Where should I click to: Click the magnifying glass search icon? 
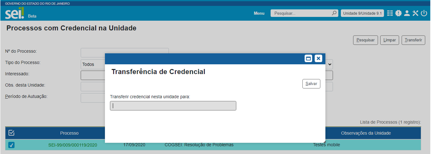coord(334,13)
